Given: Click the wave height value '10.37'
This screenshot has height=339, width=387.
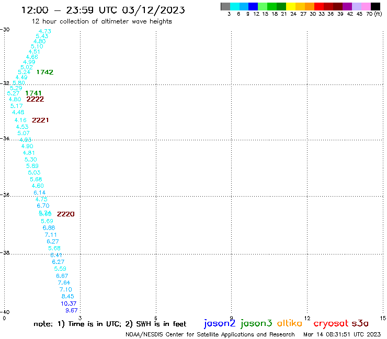Looking at the screenshot, I should [x=69, y=304].
